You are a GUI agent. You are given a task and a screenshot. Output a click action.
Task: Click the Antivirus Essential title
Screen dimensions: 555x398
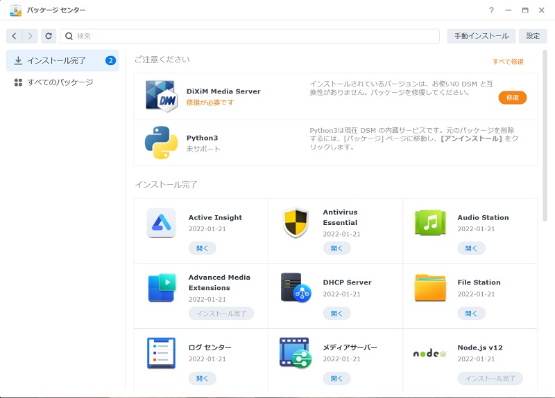click(x=340, y=217)
